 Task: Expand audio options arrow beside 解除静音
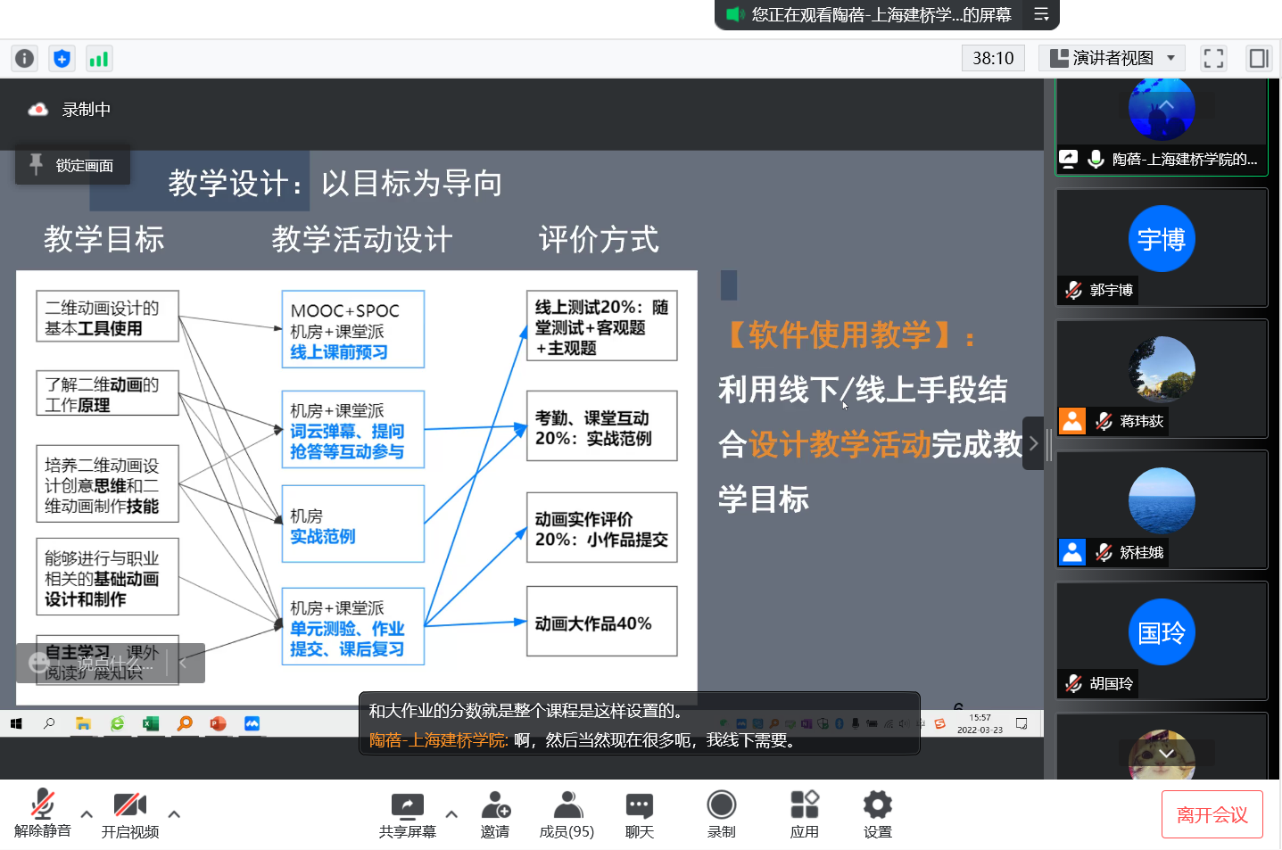coord(87,813)
